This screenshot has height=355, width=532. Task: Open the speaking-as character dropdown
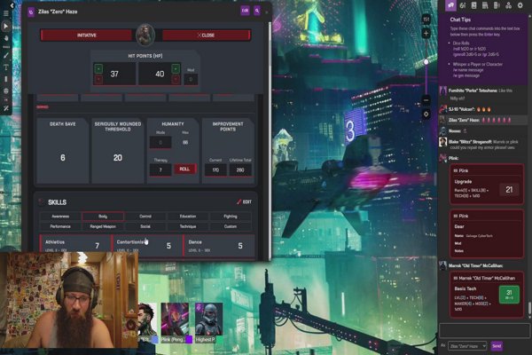(467, 346)
